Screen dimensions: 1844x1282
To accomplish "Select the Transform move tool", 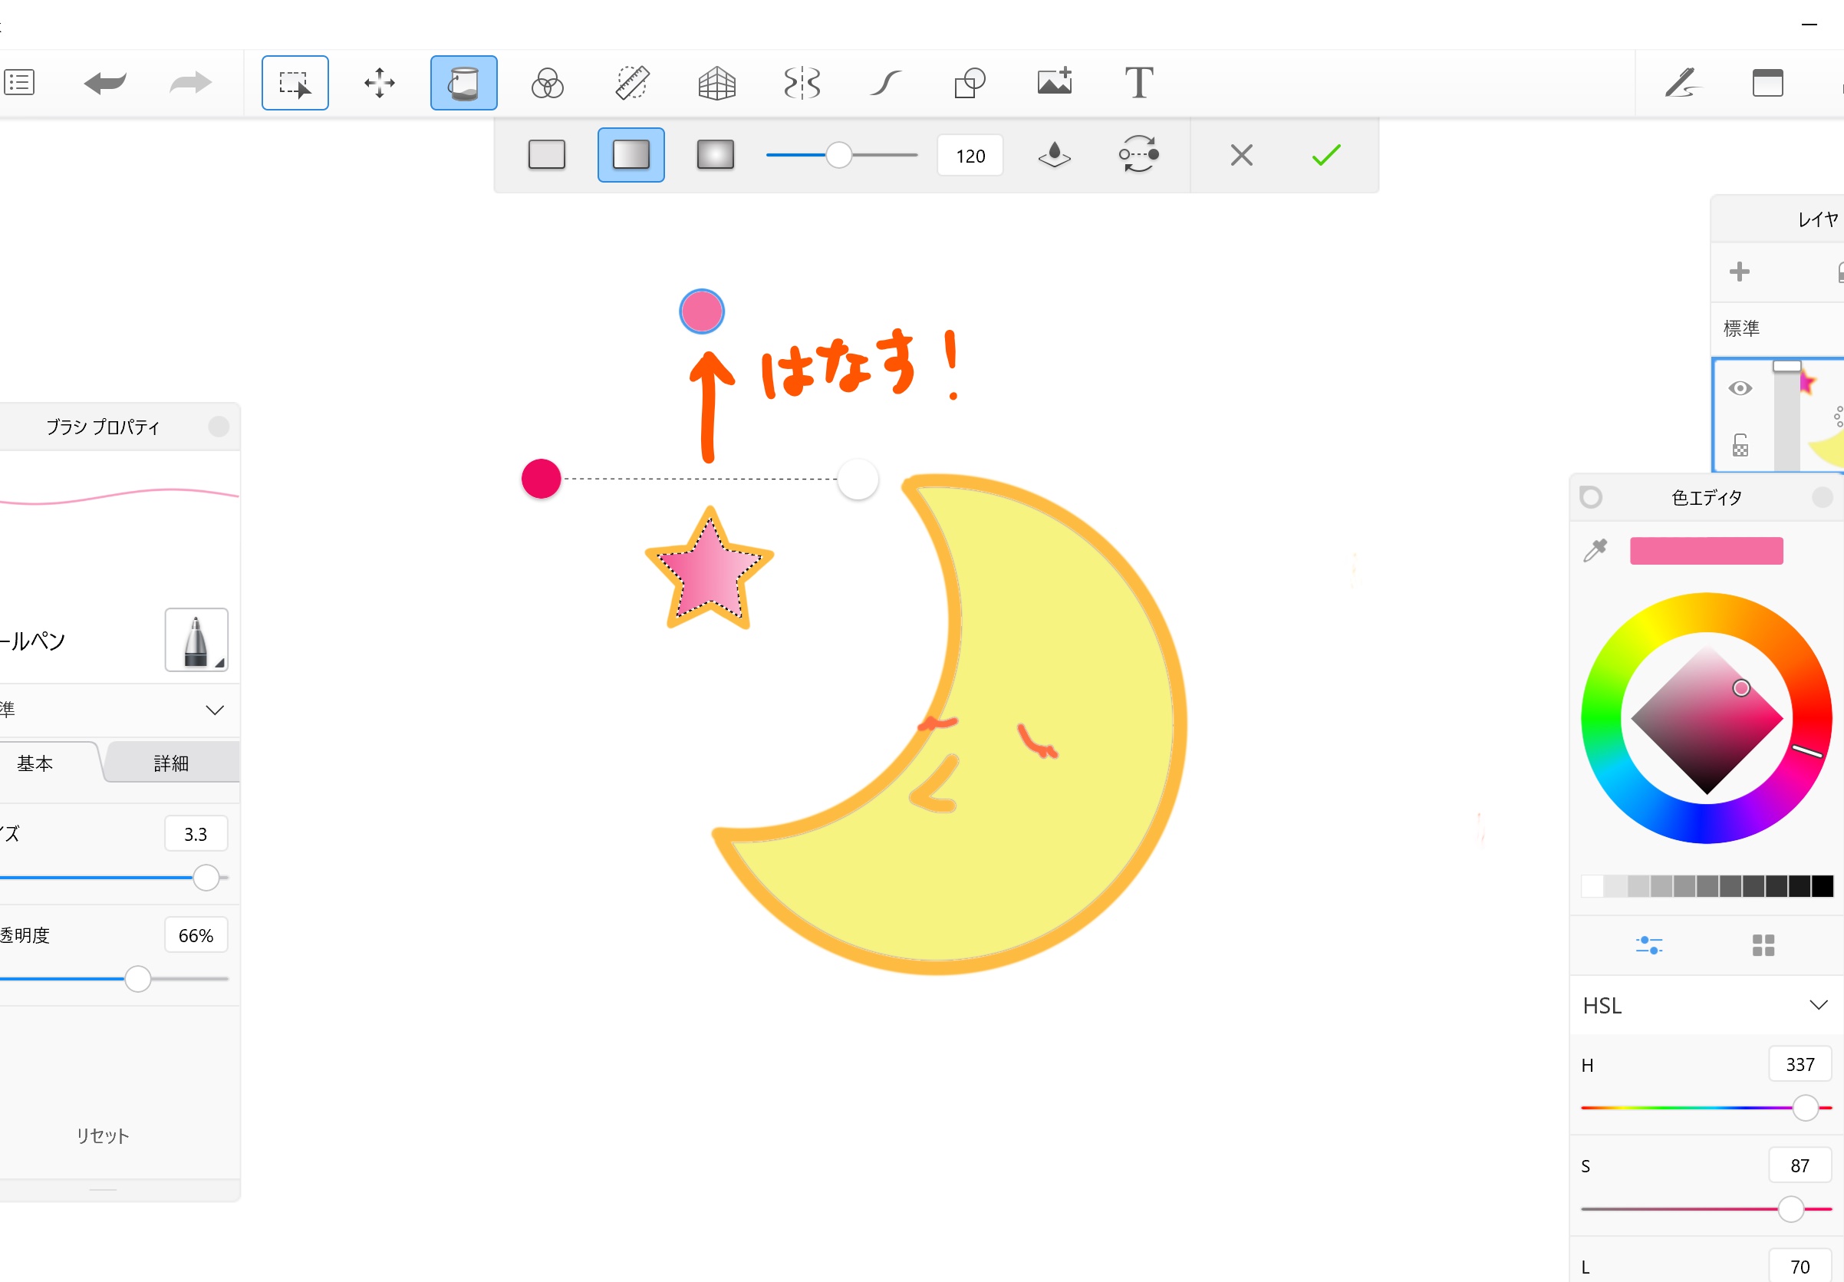I will coord(379,83).
